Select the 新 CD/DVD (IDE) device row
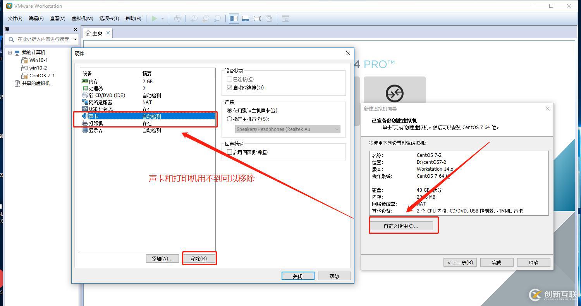The width and height of the screenshot is (581, 306). pyautogui.click(x=148, y=95)
